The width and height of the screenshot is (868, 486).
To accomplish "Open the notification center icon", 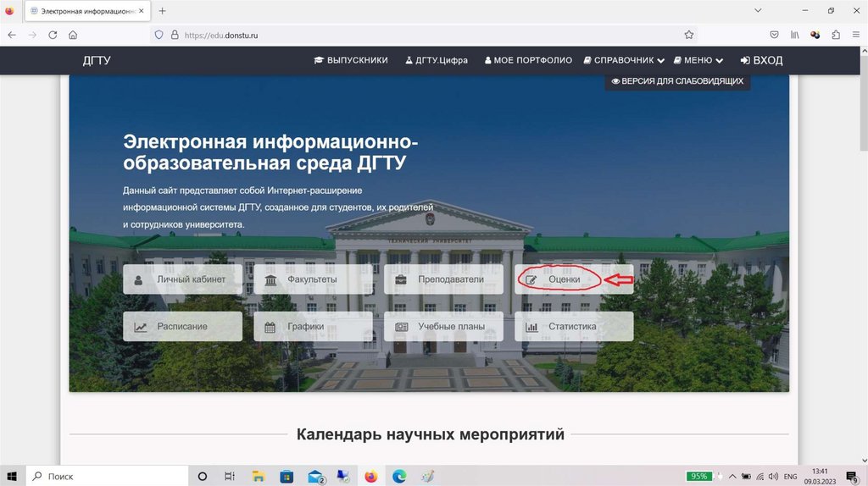I will tap(852, 476).
